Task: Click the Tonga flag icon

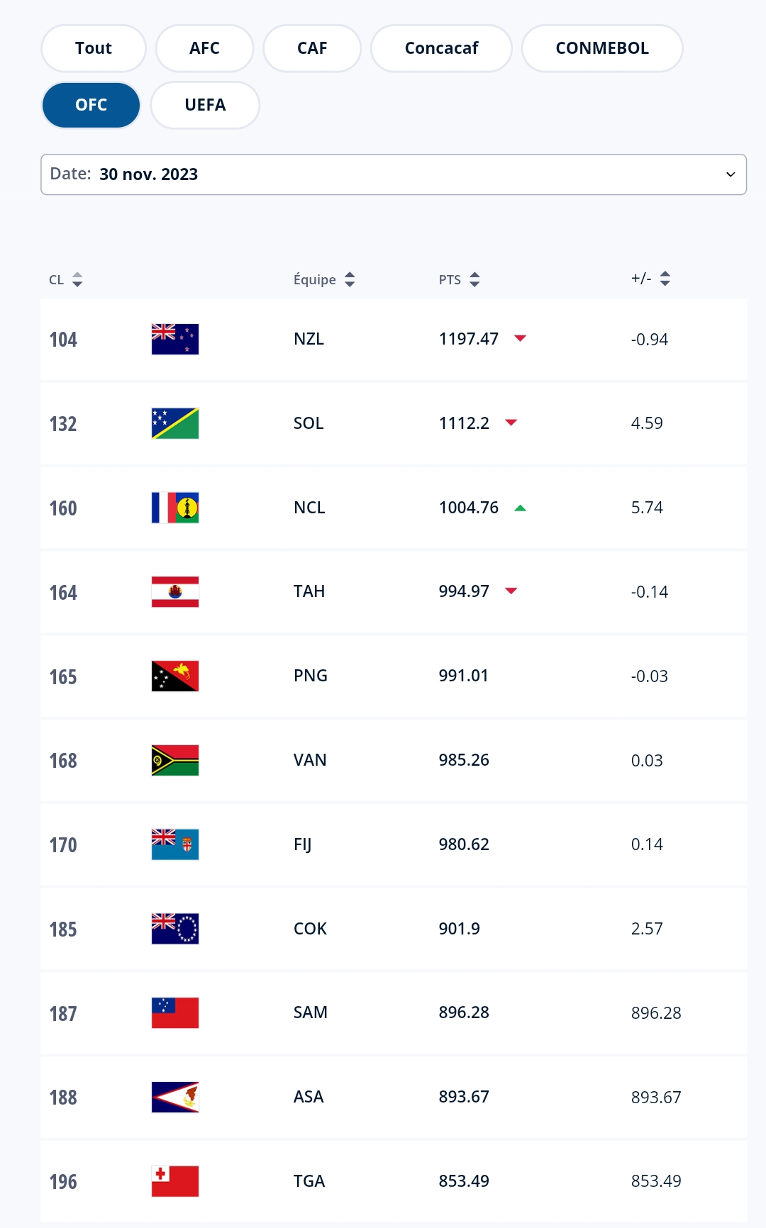Action: [x=174, y=1181]
